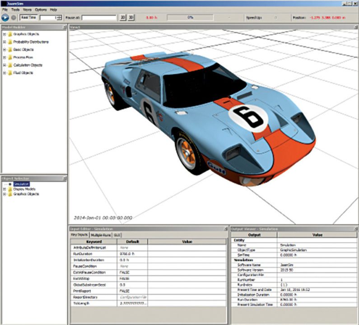The image size is (359, 325).
Task: Switch the view to 2D mode
Action: coord(122,18)
